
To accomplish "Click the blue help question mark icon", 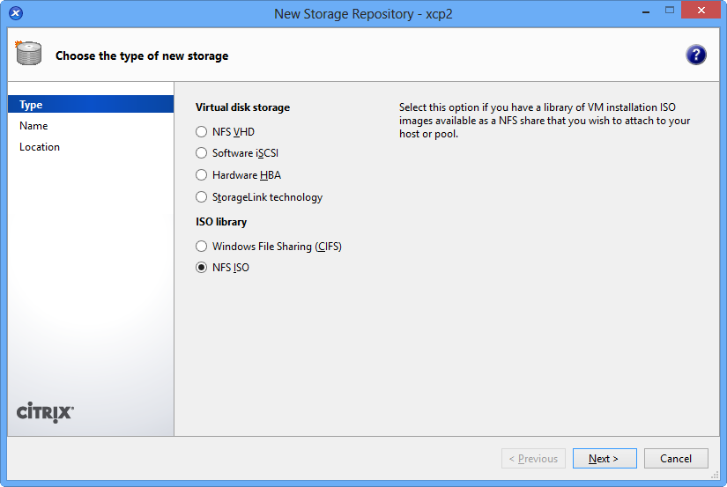I will point(696,55).
